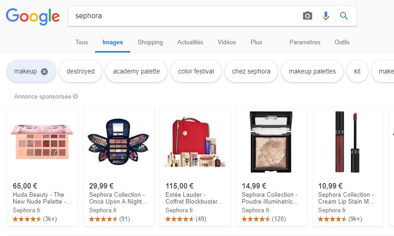The width and height of the screenshot is (394, 236).
Task: Apply the makeup palettes filter chip
Action: [x=312, y=71]
